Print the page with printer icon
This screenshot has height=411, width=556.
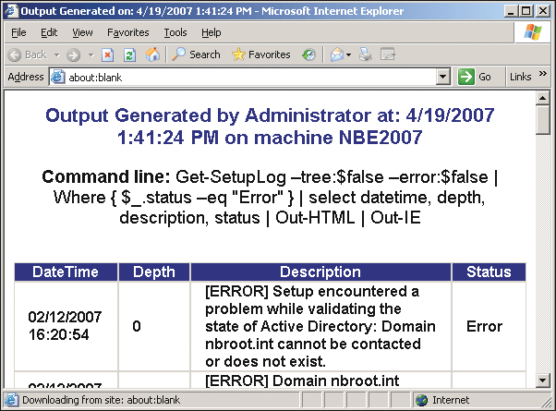point(366,54)
